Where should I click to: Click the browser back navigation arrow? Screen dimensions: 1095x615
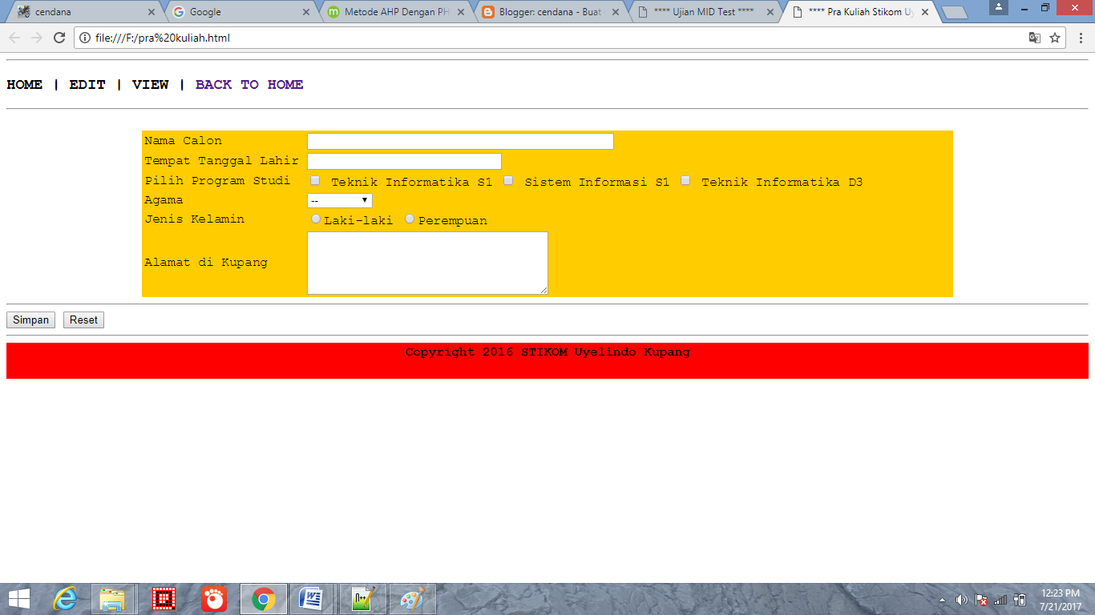click(x=14, y=37)
